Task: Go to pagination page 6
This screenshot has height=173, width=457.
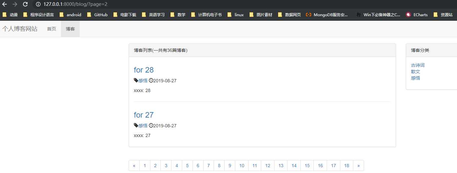Action: pos(198,166)
